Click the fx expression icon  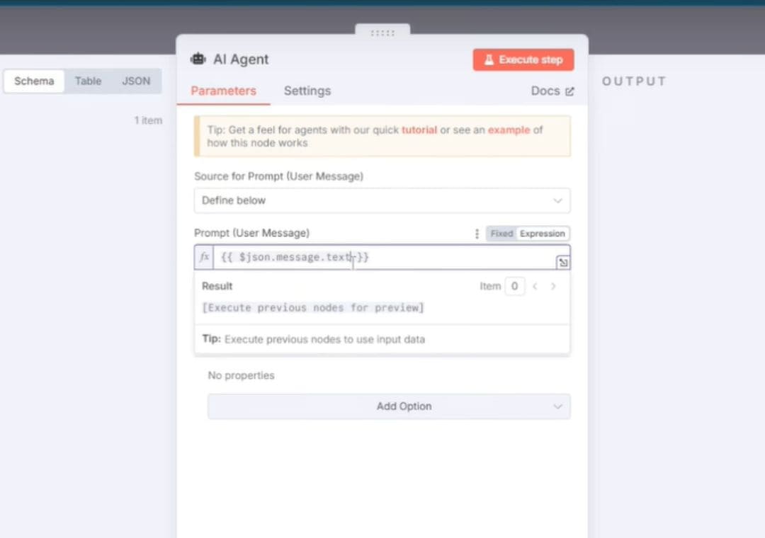coord(204,257)
